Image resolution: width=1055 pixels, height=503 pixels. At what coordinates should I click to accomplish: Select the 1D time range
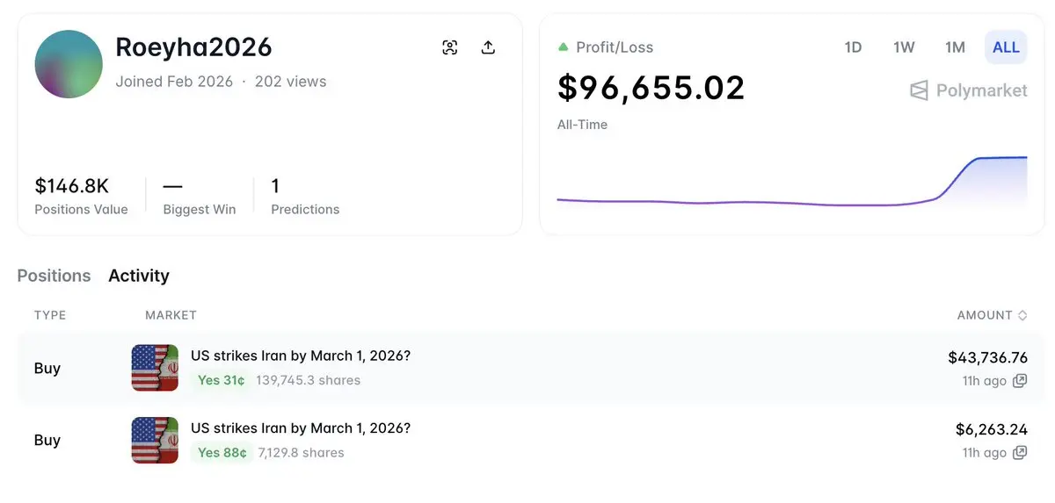tap(853, 47)
